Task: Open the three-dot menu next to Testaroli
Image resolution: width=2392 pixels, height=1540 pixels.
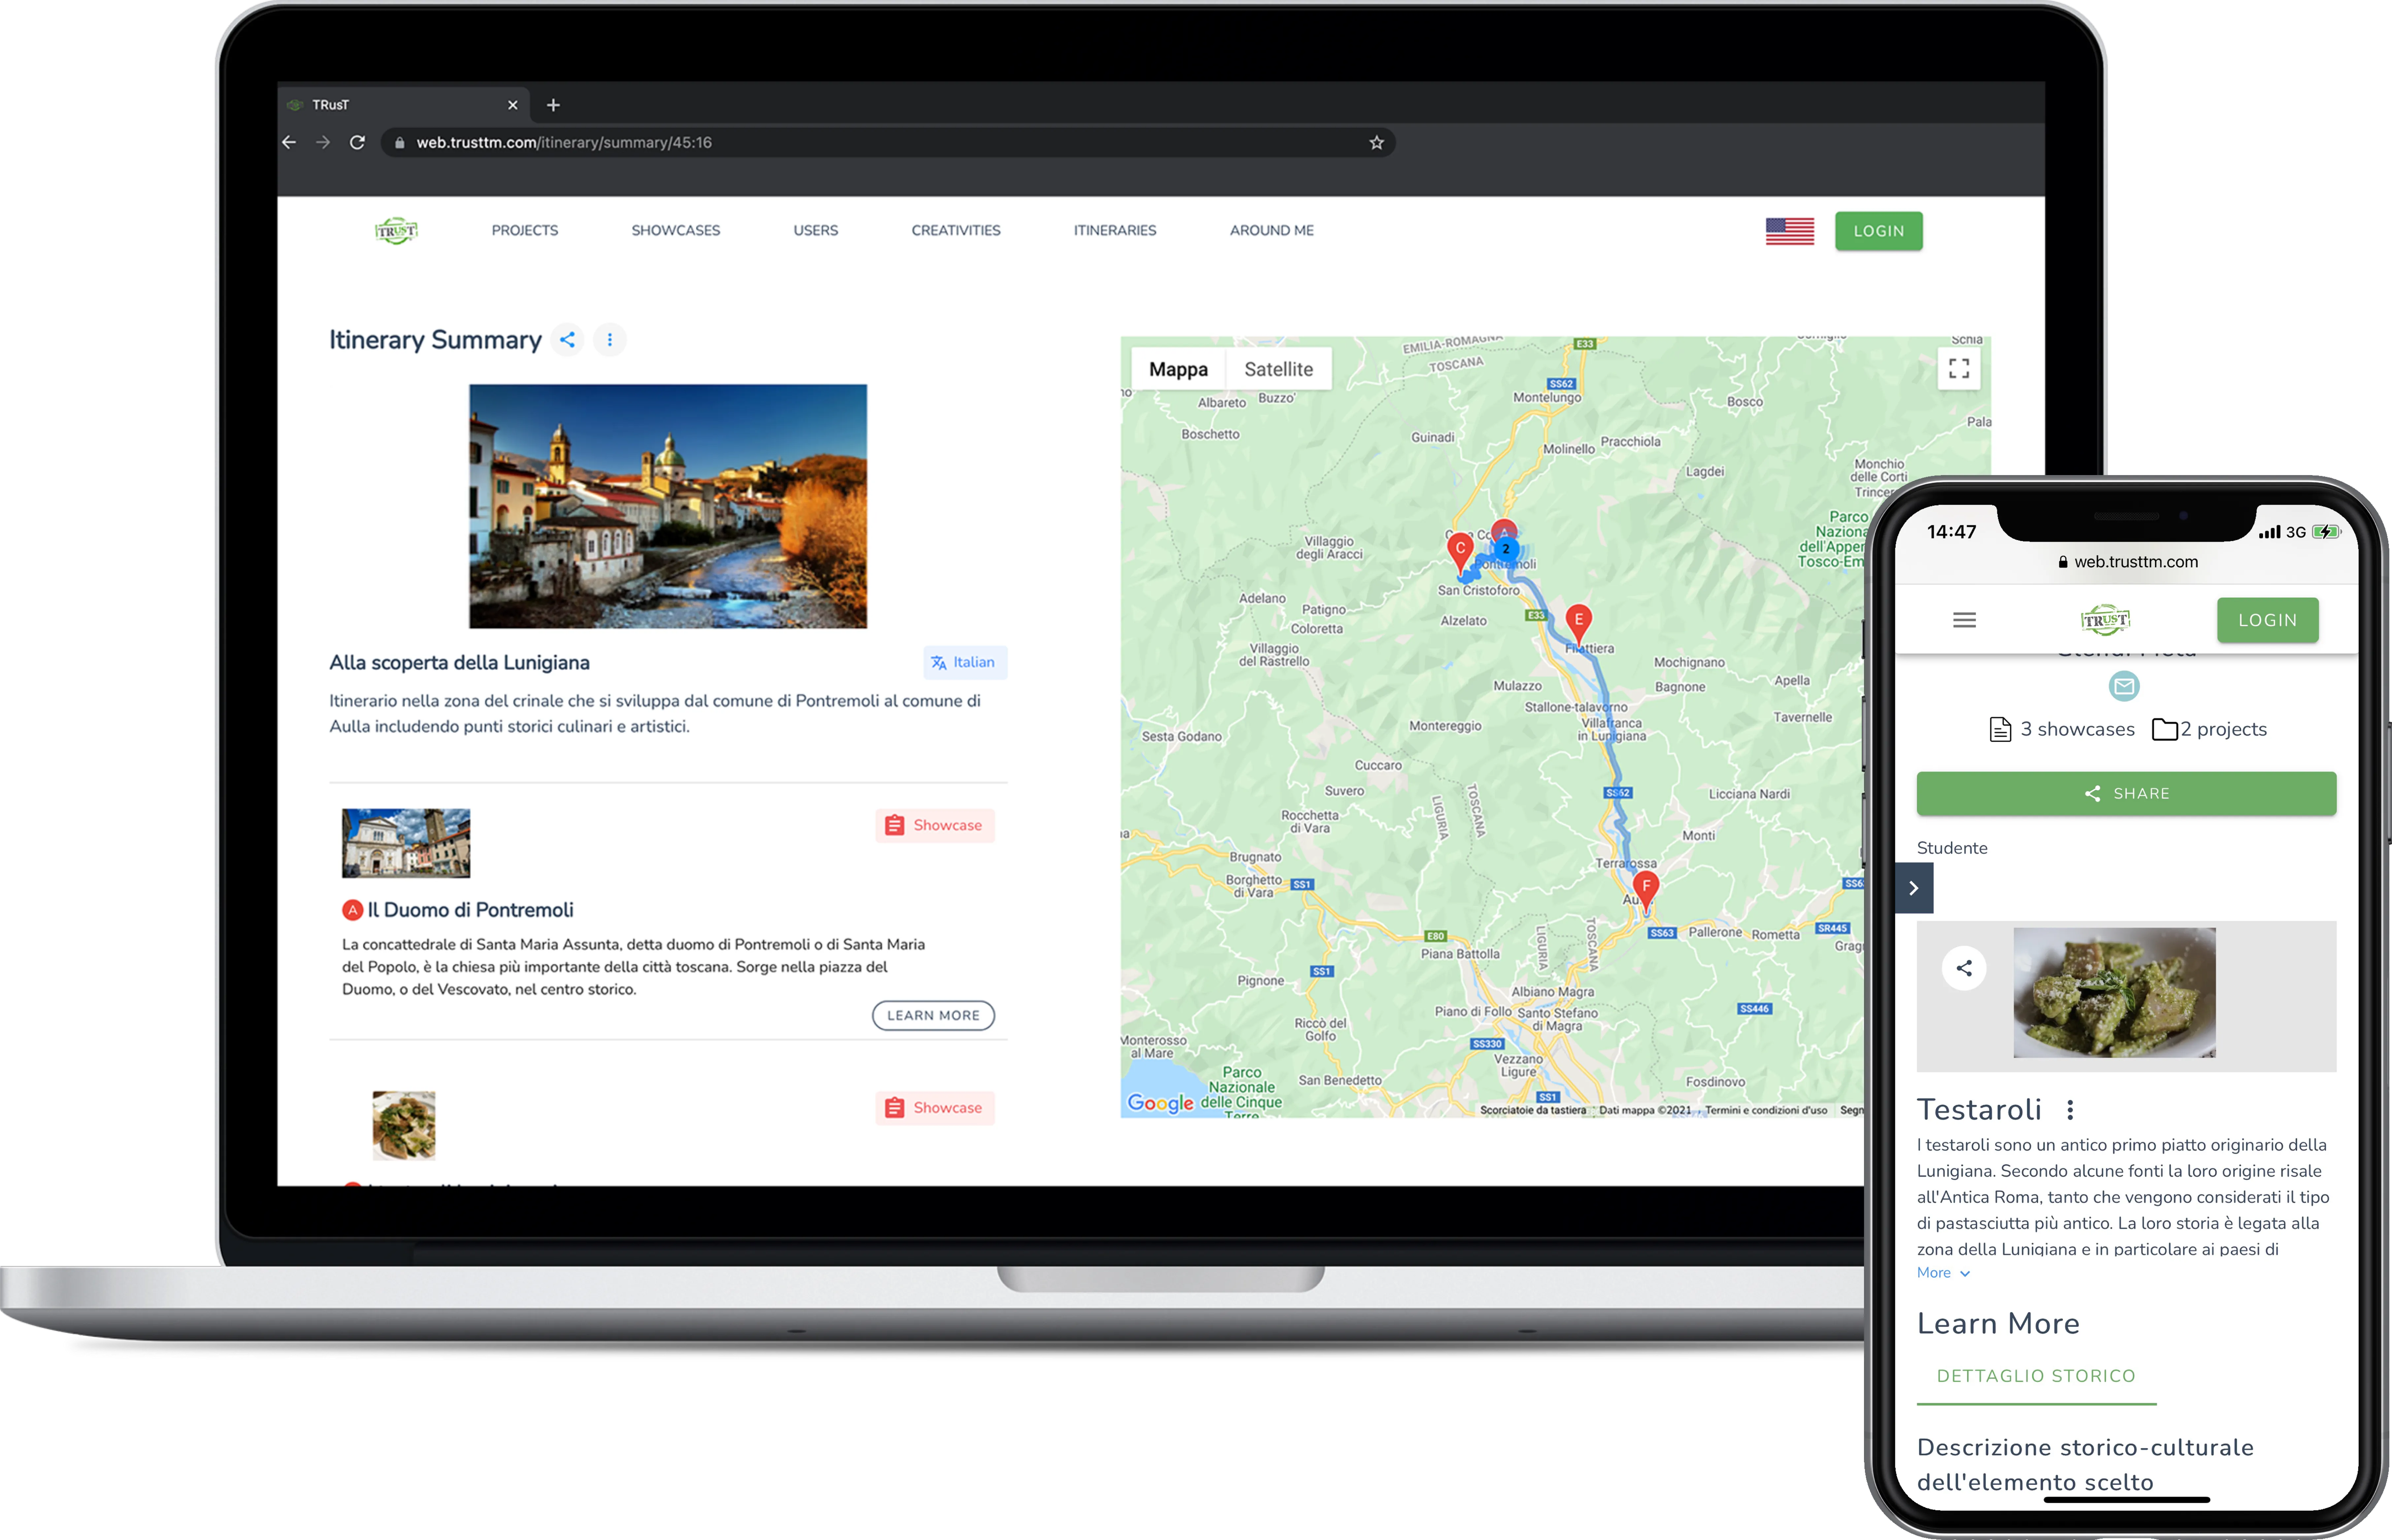Action: tap(2070, 1110)
